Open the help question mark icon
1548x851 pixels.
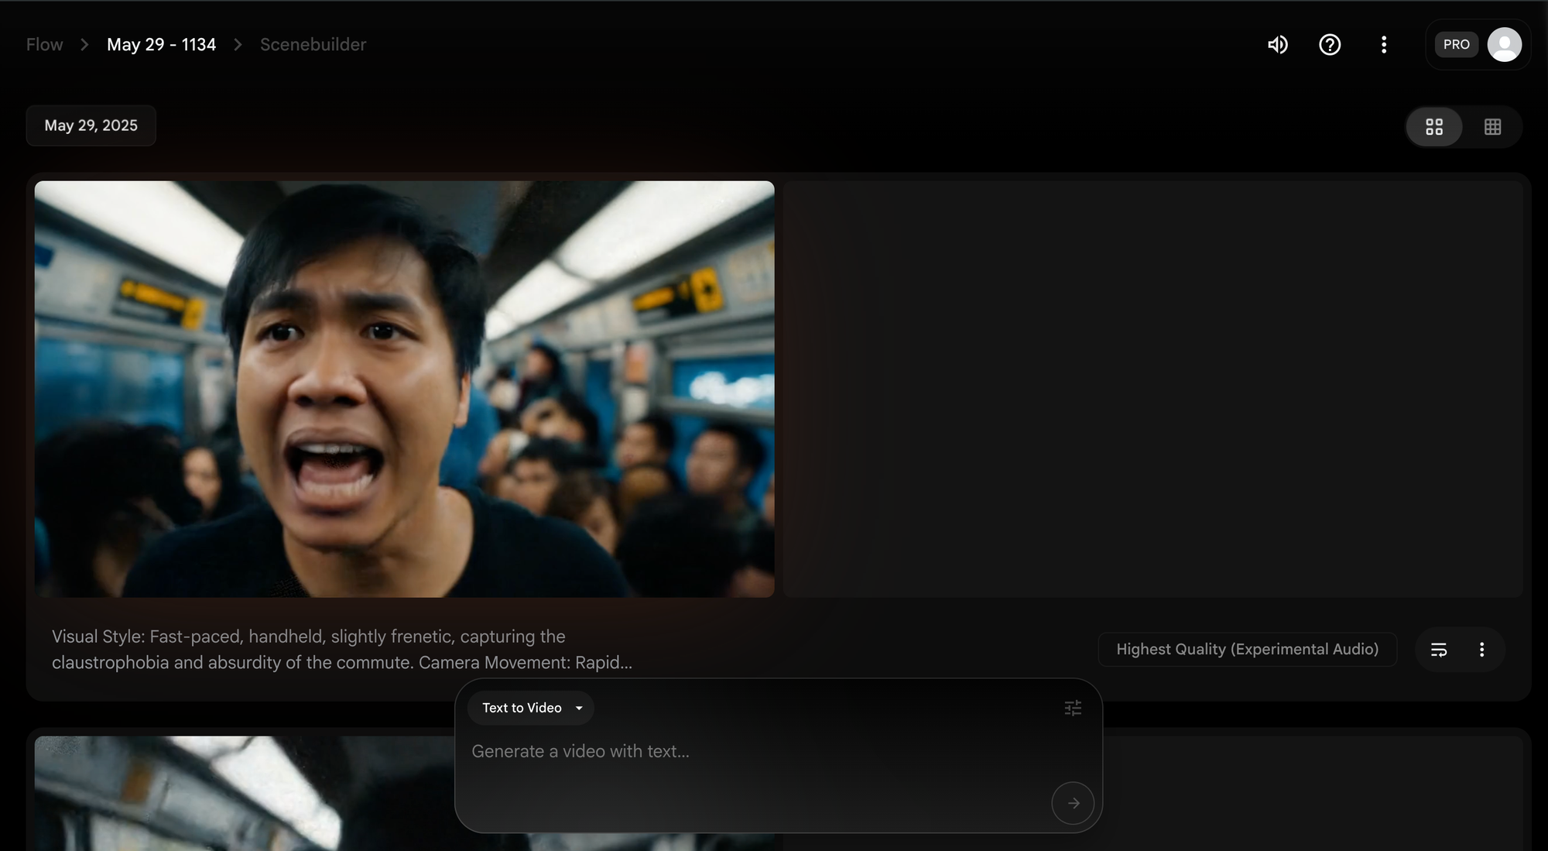coord(1330,45)
